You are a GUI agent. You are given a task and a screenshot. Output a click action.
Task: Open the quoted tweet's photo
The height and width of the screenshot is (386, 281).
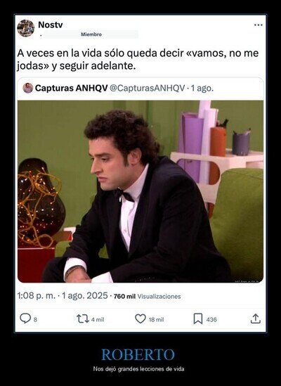140,191
